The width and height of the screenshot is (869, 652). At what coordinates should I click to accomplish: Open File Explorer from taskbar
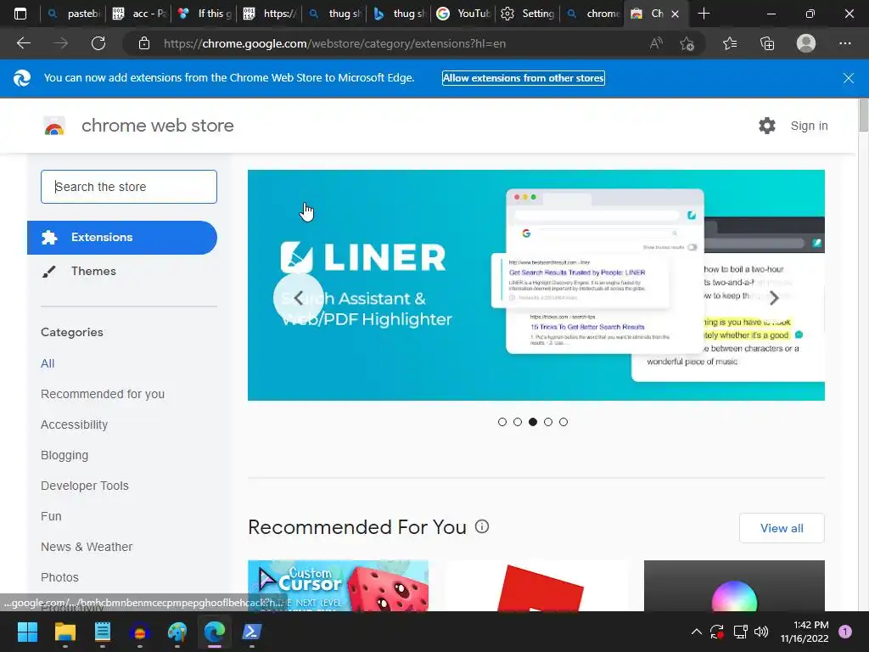(64, 632)
